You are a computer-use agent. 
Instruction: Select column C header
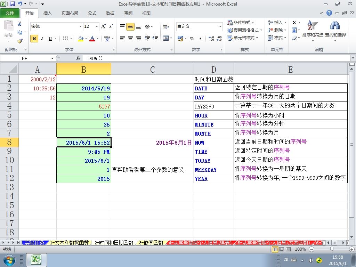(x=152, y=69)
